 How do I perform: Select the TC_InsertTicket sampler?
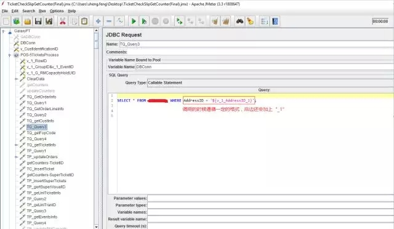coord(41,169)
